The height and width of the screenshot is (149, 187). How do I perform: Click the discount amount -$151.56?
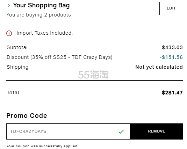click(171, 57)
